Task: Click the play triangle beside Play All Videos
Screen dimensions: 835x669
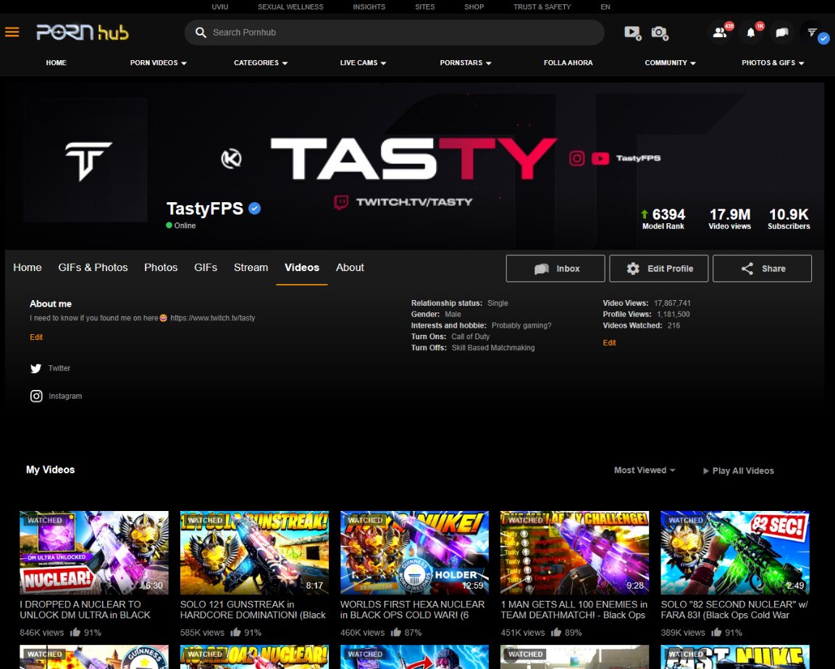Action: pyautogui.click(x=705, y=470)
